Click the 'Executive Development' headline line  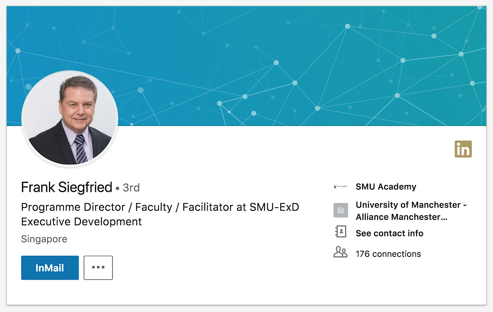click(x=82, y=222)
